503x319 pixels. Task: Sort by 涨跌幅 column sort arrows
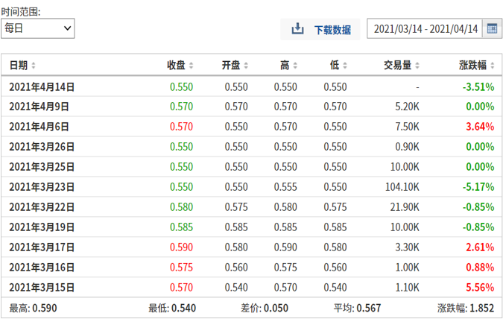click(x=493, y=66)
